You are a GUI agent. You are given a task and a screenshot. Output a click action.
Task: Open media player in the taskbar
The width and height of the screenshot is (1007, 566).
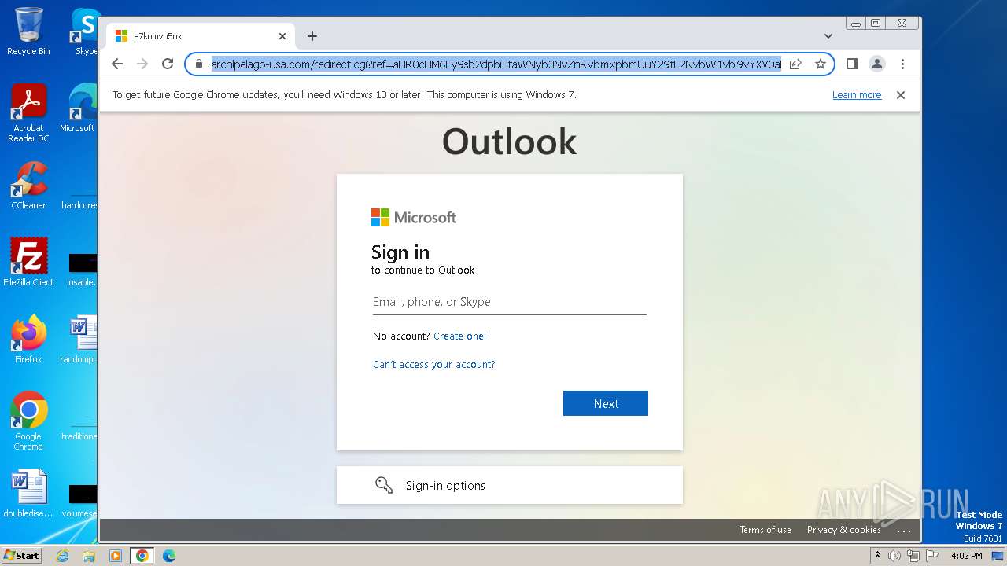click(116, 556)
